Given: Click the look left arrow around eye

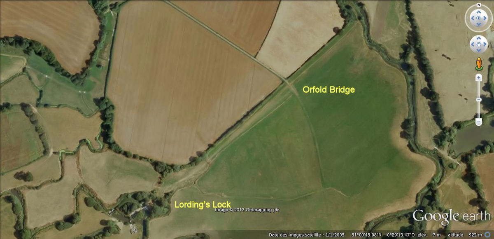Looking at the screenshot, I should click(472, 18).
